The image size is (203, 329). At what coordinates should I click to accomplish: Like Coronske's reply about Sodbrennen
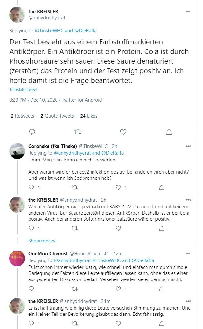(x=119, y=187)
